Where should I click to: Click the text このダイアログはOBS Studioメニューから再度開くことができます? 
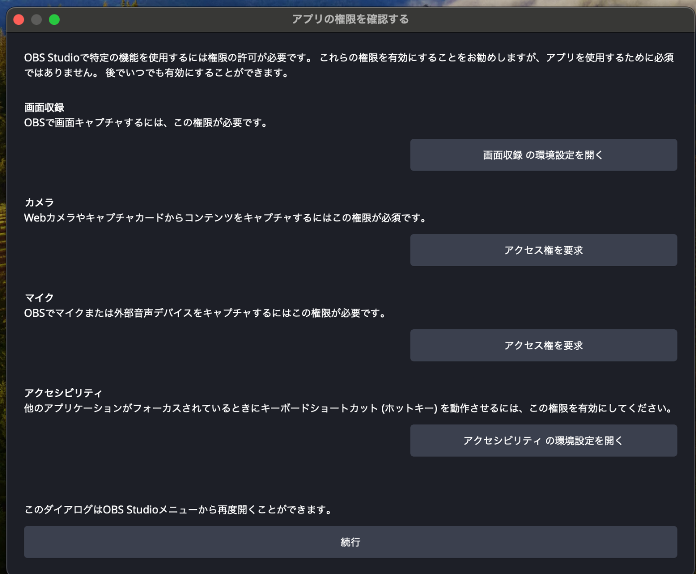click(x=178, y=509)
